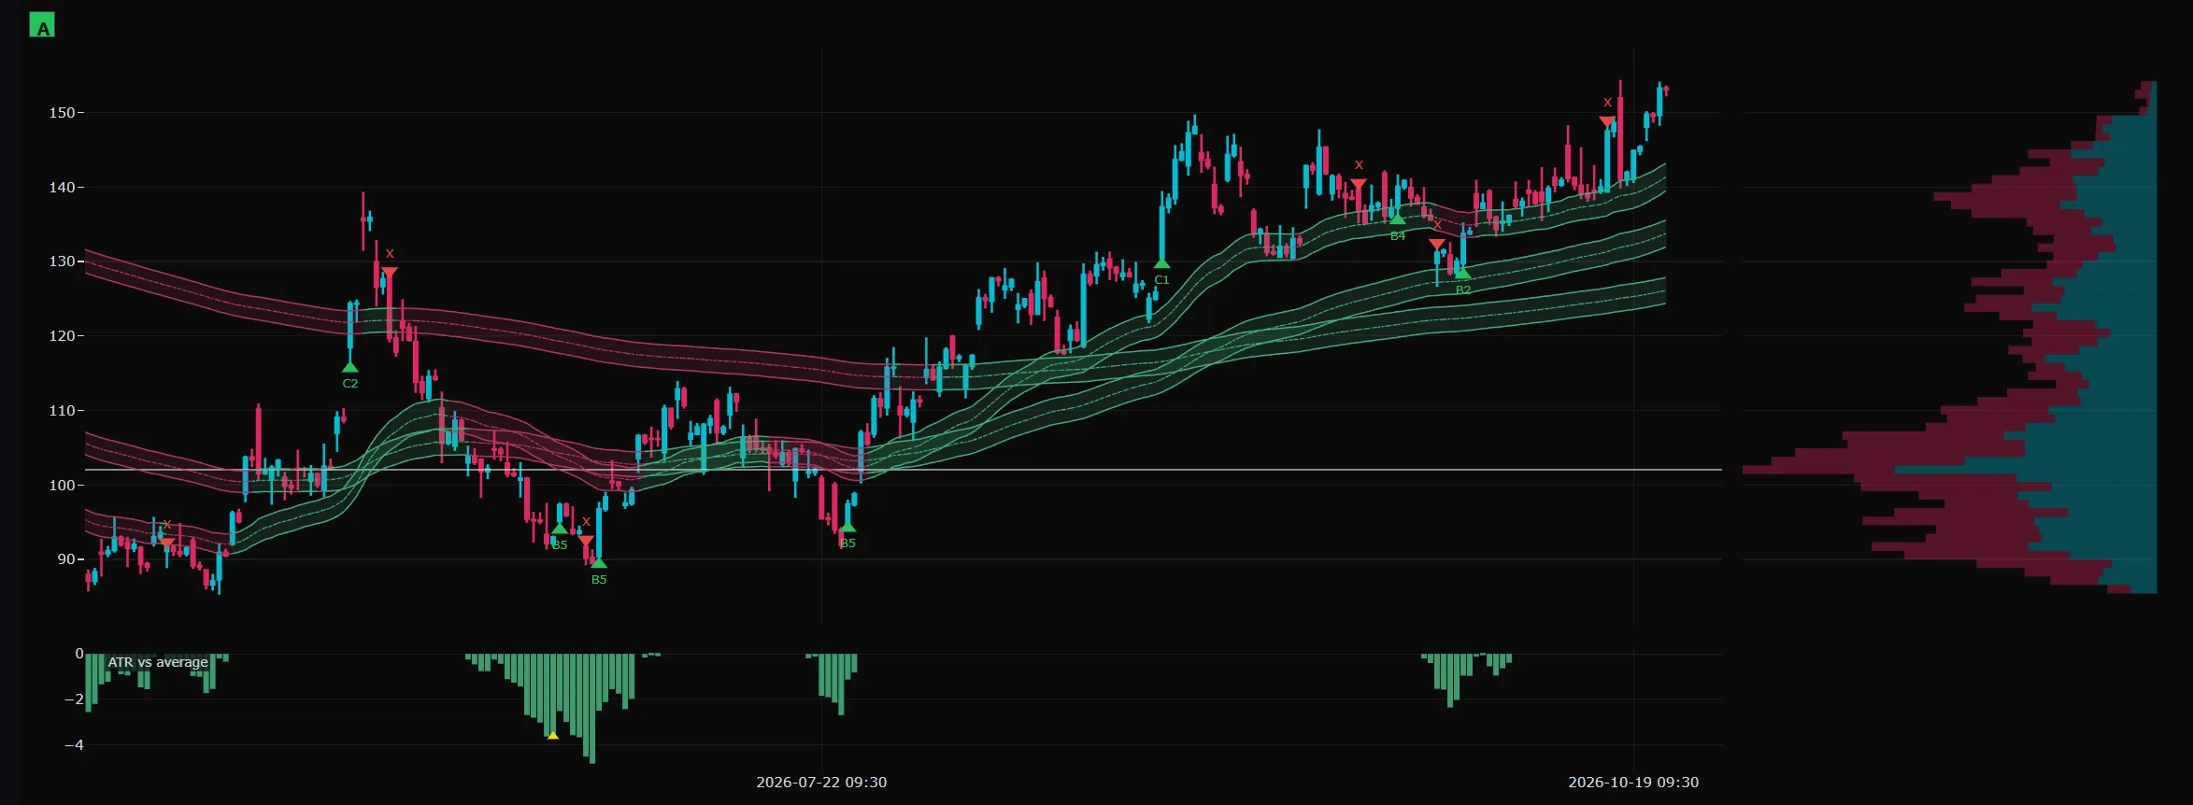This screenshot has height=805, width=2193.
Task: Click the longest volume profile bar
Action: click(x=1949, y=470)
